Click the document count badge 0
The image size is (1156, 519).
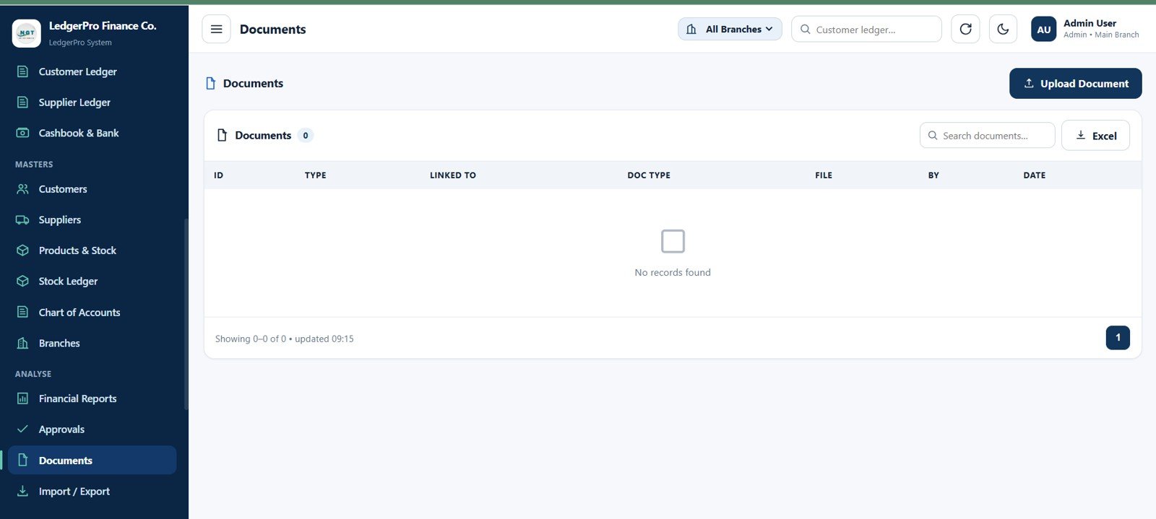(x=306, y=135)
